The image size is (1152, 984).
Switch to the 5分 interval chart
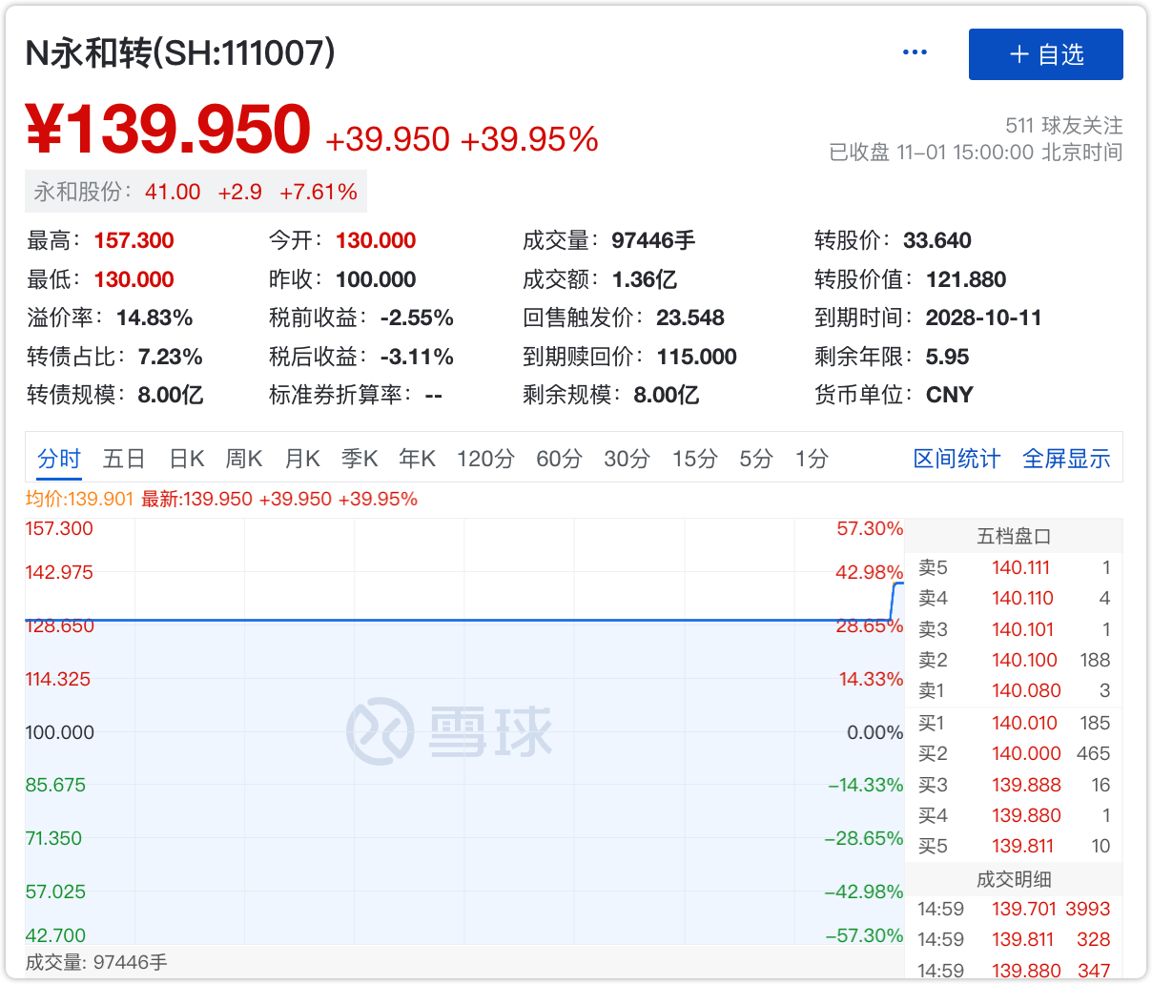tap(756, 459)
